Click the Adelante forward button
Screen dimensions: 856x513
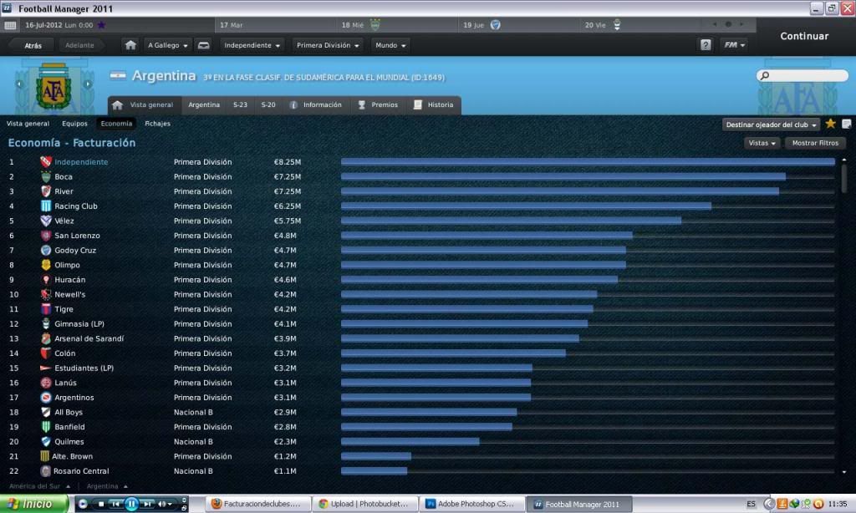coord(79,45)
